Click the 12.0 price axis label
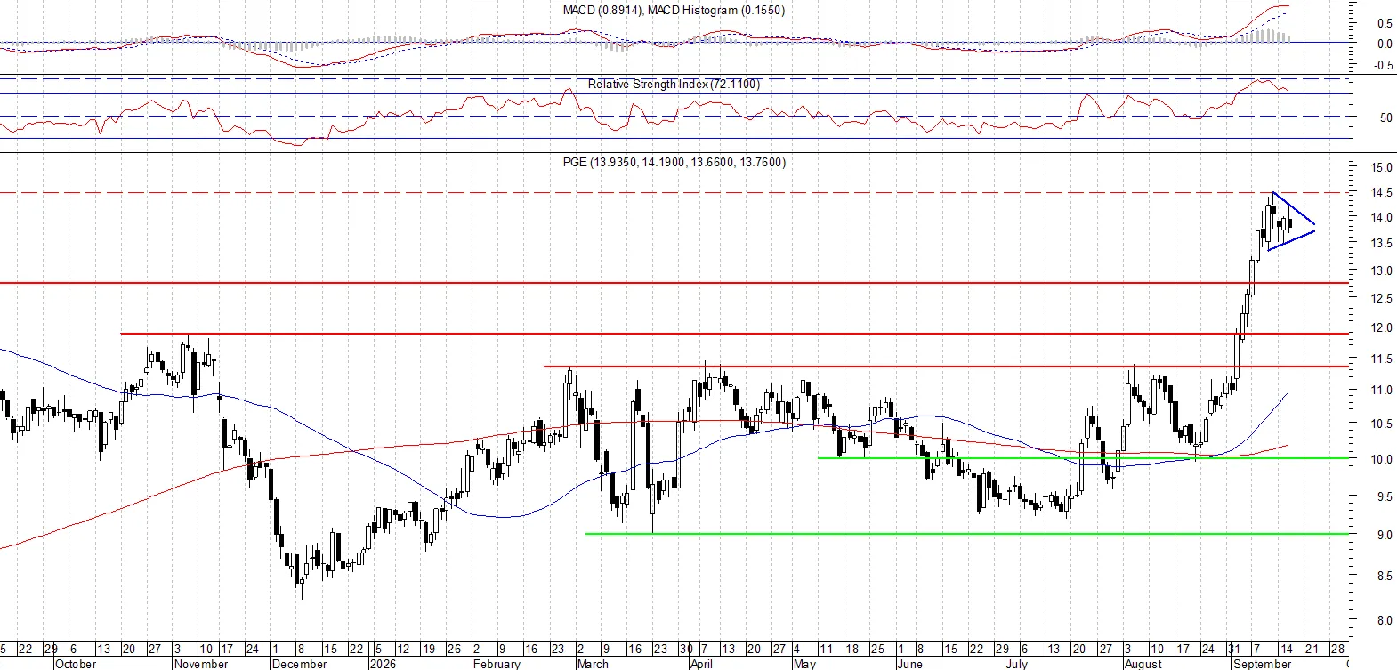This screenshot has height=670, width=1397. click(x=1381, y=327)
